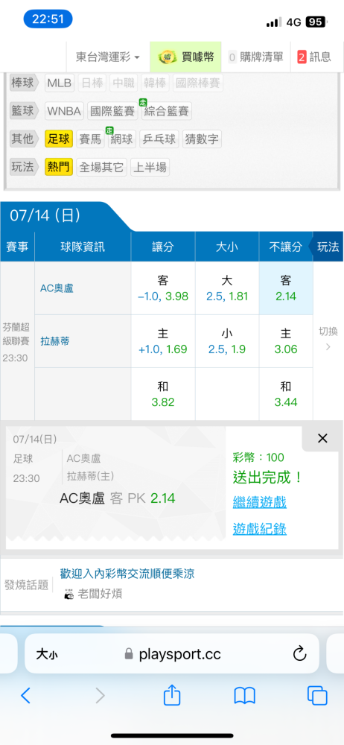The height and width of the screenshot is (745, 344).
Task: Tap the 不讓分 column header
Action: [x=286, y=247]
